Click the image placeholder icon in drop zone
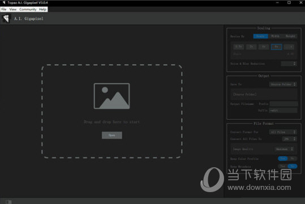 [x=111, y=96]
